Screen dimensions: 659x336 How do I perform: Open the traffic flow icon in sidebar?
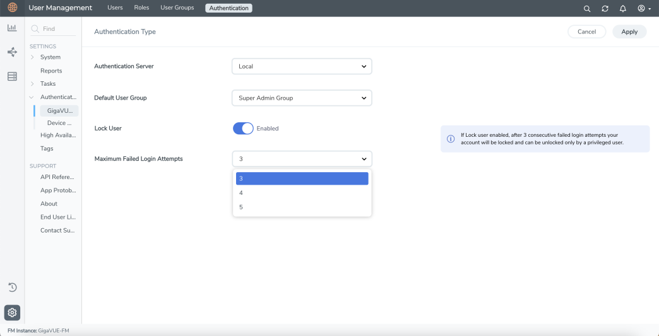coord(12,52)
